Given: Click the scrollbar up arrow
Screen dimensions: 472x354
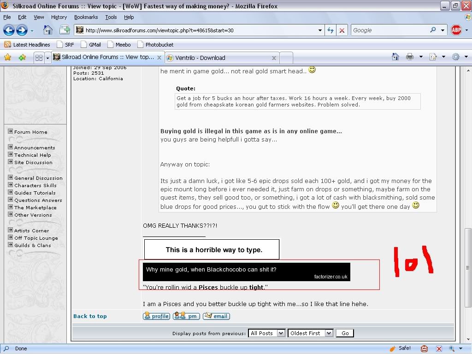Looking at the screenshot, I should (x=468, y=71).
